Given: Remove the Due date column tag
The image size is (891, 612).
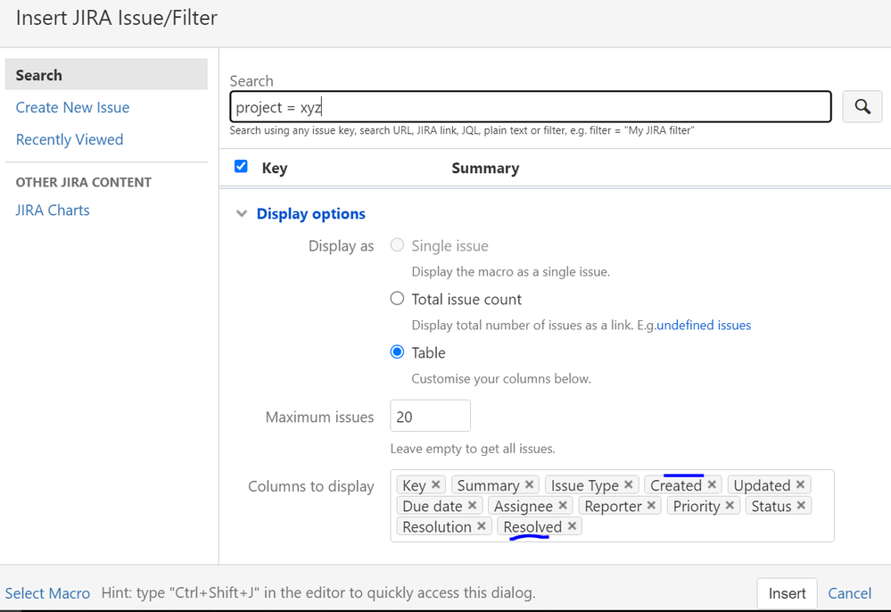Looking at the screenshot, I should pyautogui.click(x=473, y=506).
